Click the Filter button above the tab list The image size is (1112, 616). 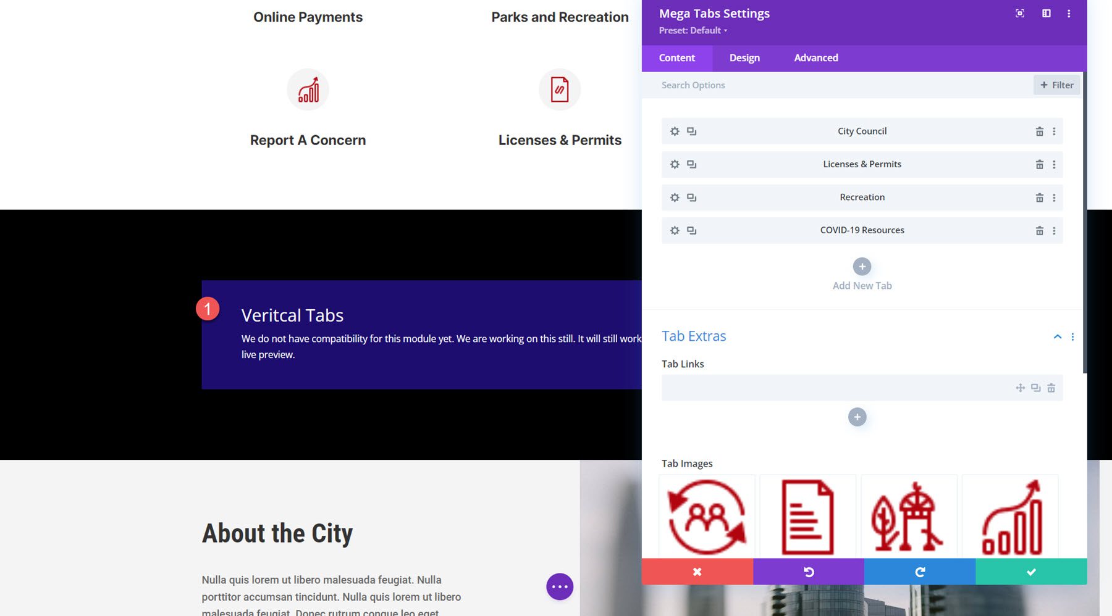(1056, 85)
